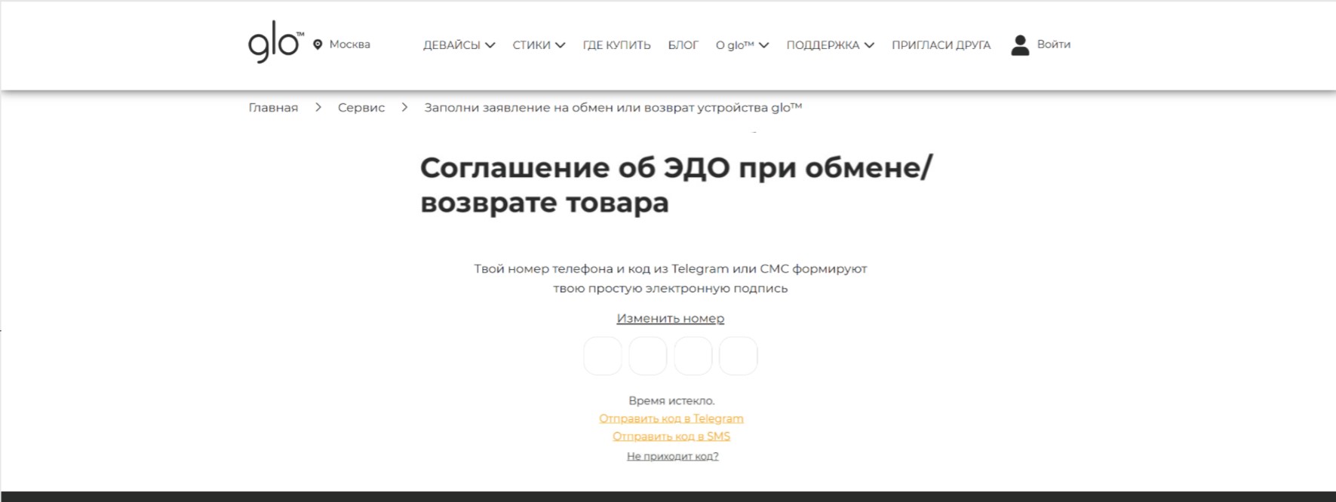1336x502 pixels.
Task: Click the user profile icon
Action: (x=1020, y=45)
